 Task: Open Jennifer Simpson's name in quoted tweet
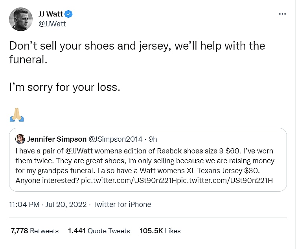pyautogui.click(x=57, y=139)
